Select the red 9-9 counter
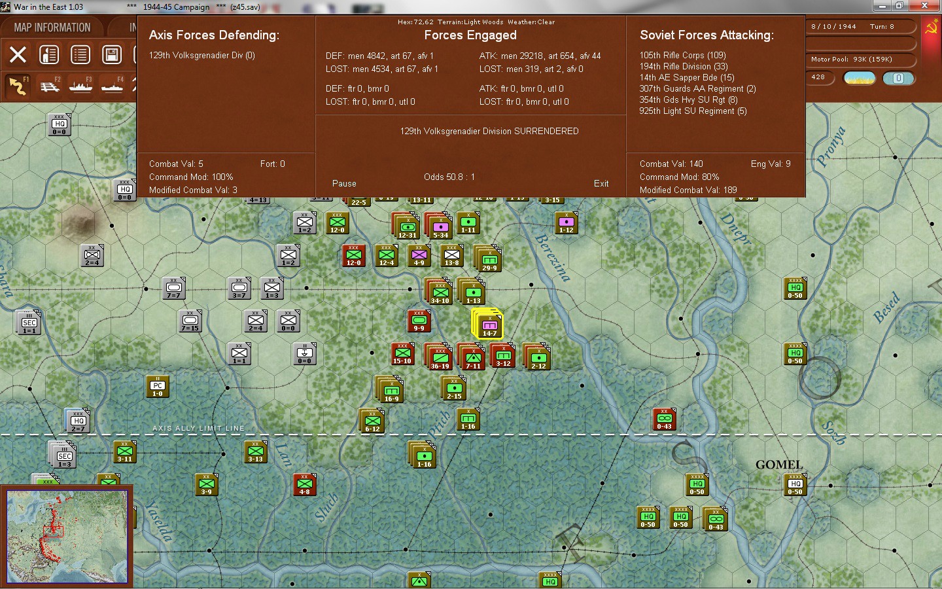The image size is (942, 589). [419, 321]
